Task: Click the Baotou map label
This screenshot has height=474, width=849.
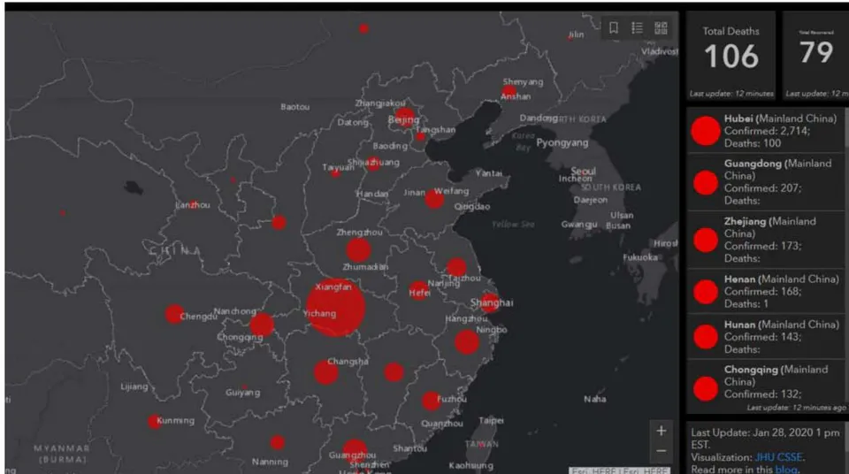Action: tap(295, 107)
